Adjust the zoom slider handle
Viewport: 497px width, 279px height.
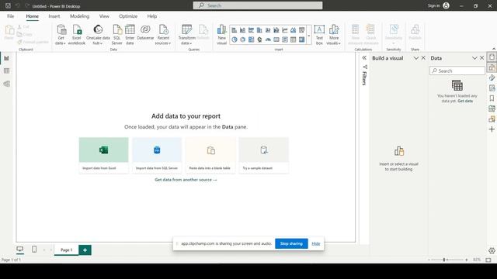point(444,260)
